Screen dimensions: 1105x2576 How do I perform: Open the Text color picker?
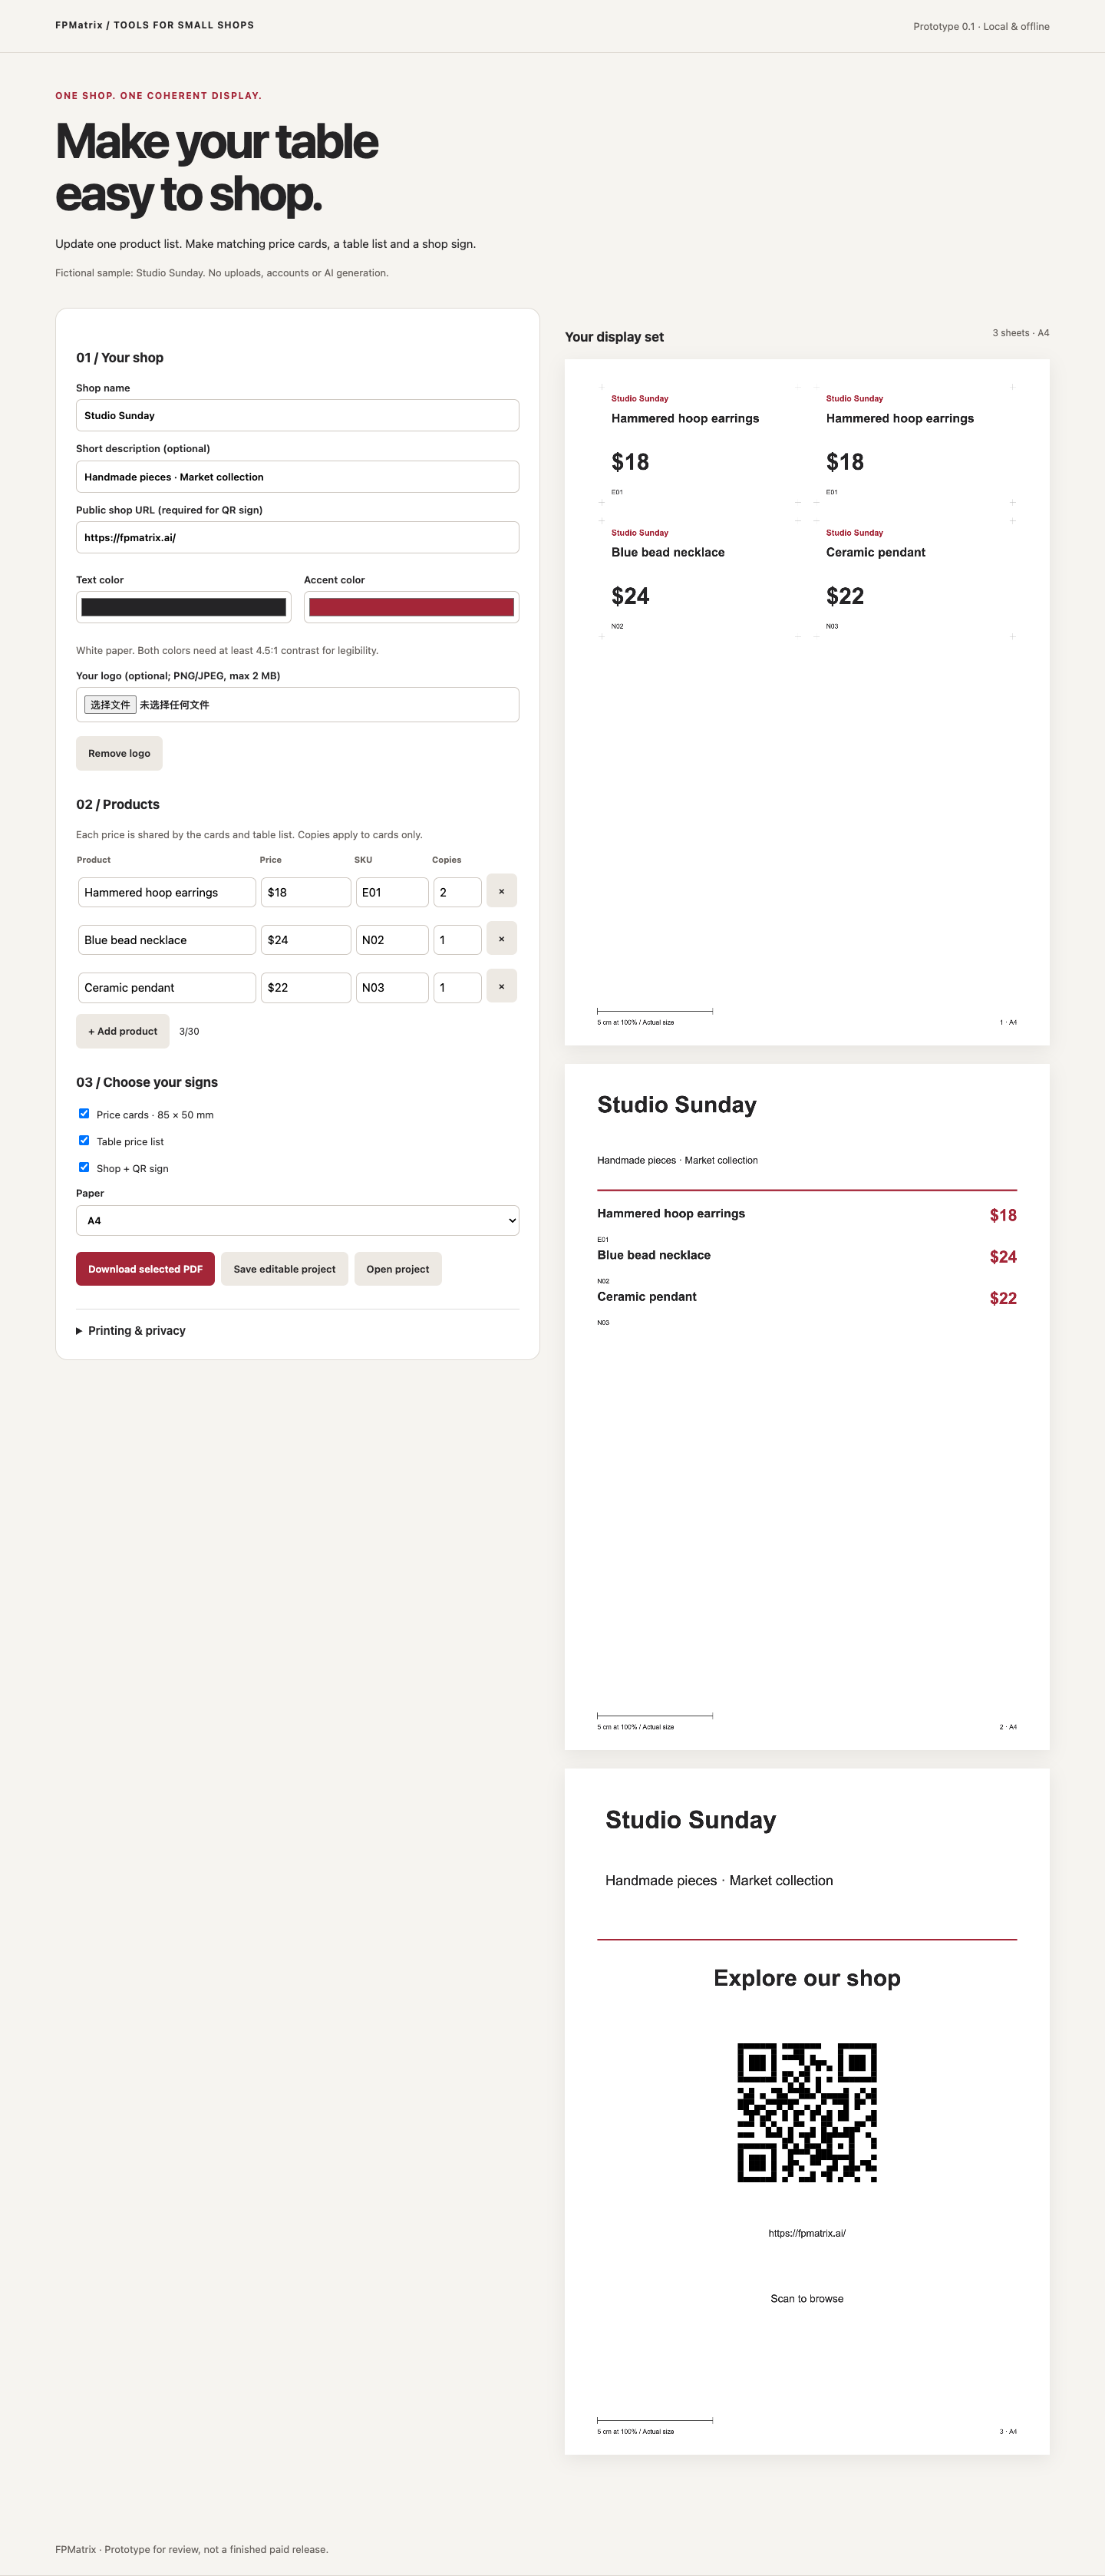(183, 607)
